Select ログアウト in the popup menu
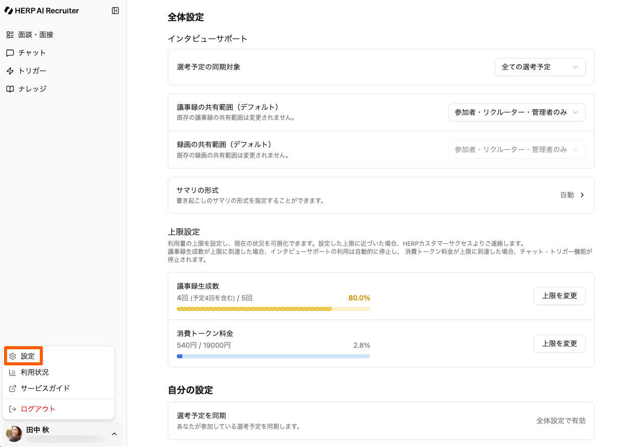This screenshot has height=447, width=622. click(x=38, y=409)
